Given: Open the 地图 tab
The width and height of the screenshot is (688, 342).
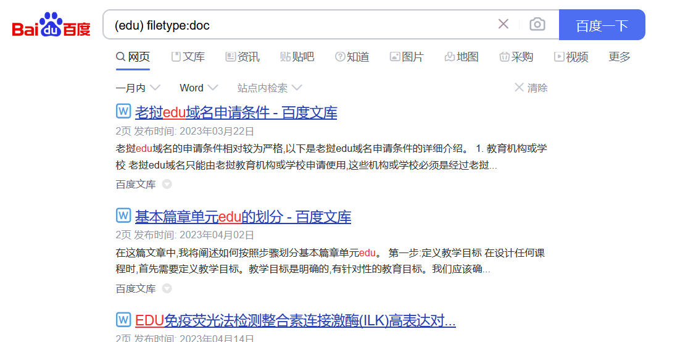Looking at the screenshot, I should tap(461, 57).
